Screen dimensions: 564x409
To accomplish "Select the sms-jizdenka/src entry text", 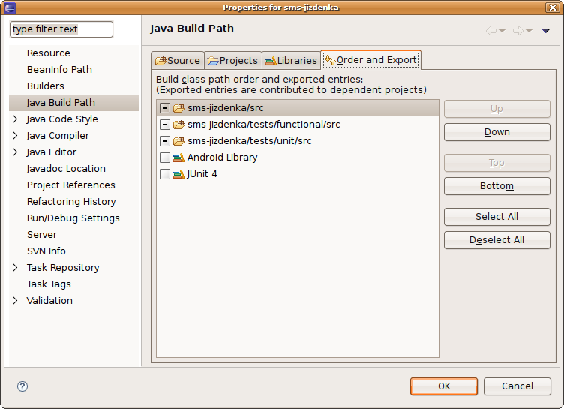I will click(226, 108).
